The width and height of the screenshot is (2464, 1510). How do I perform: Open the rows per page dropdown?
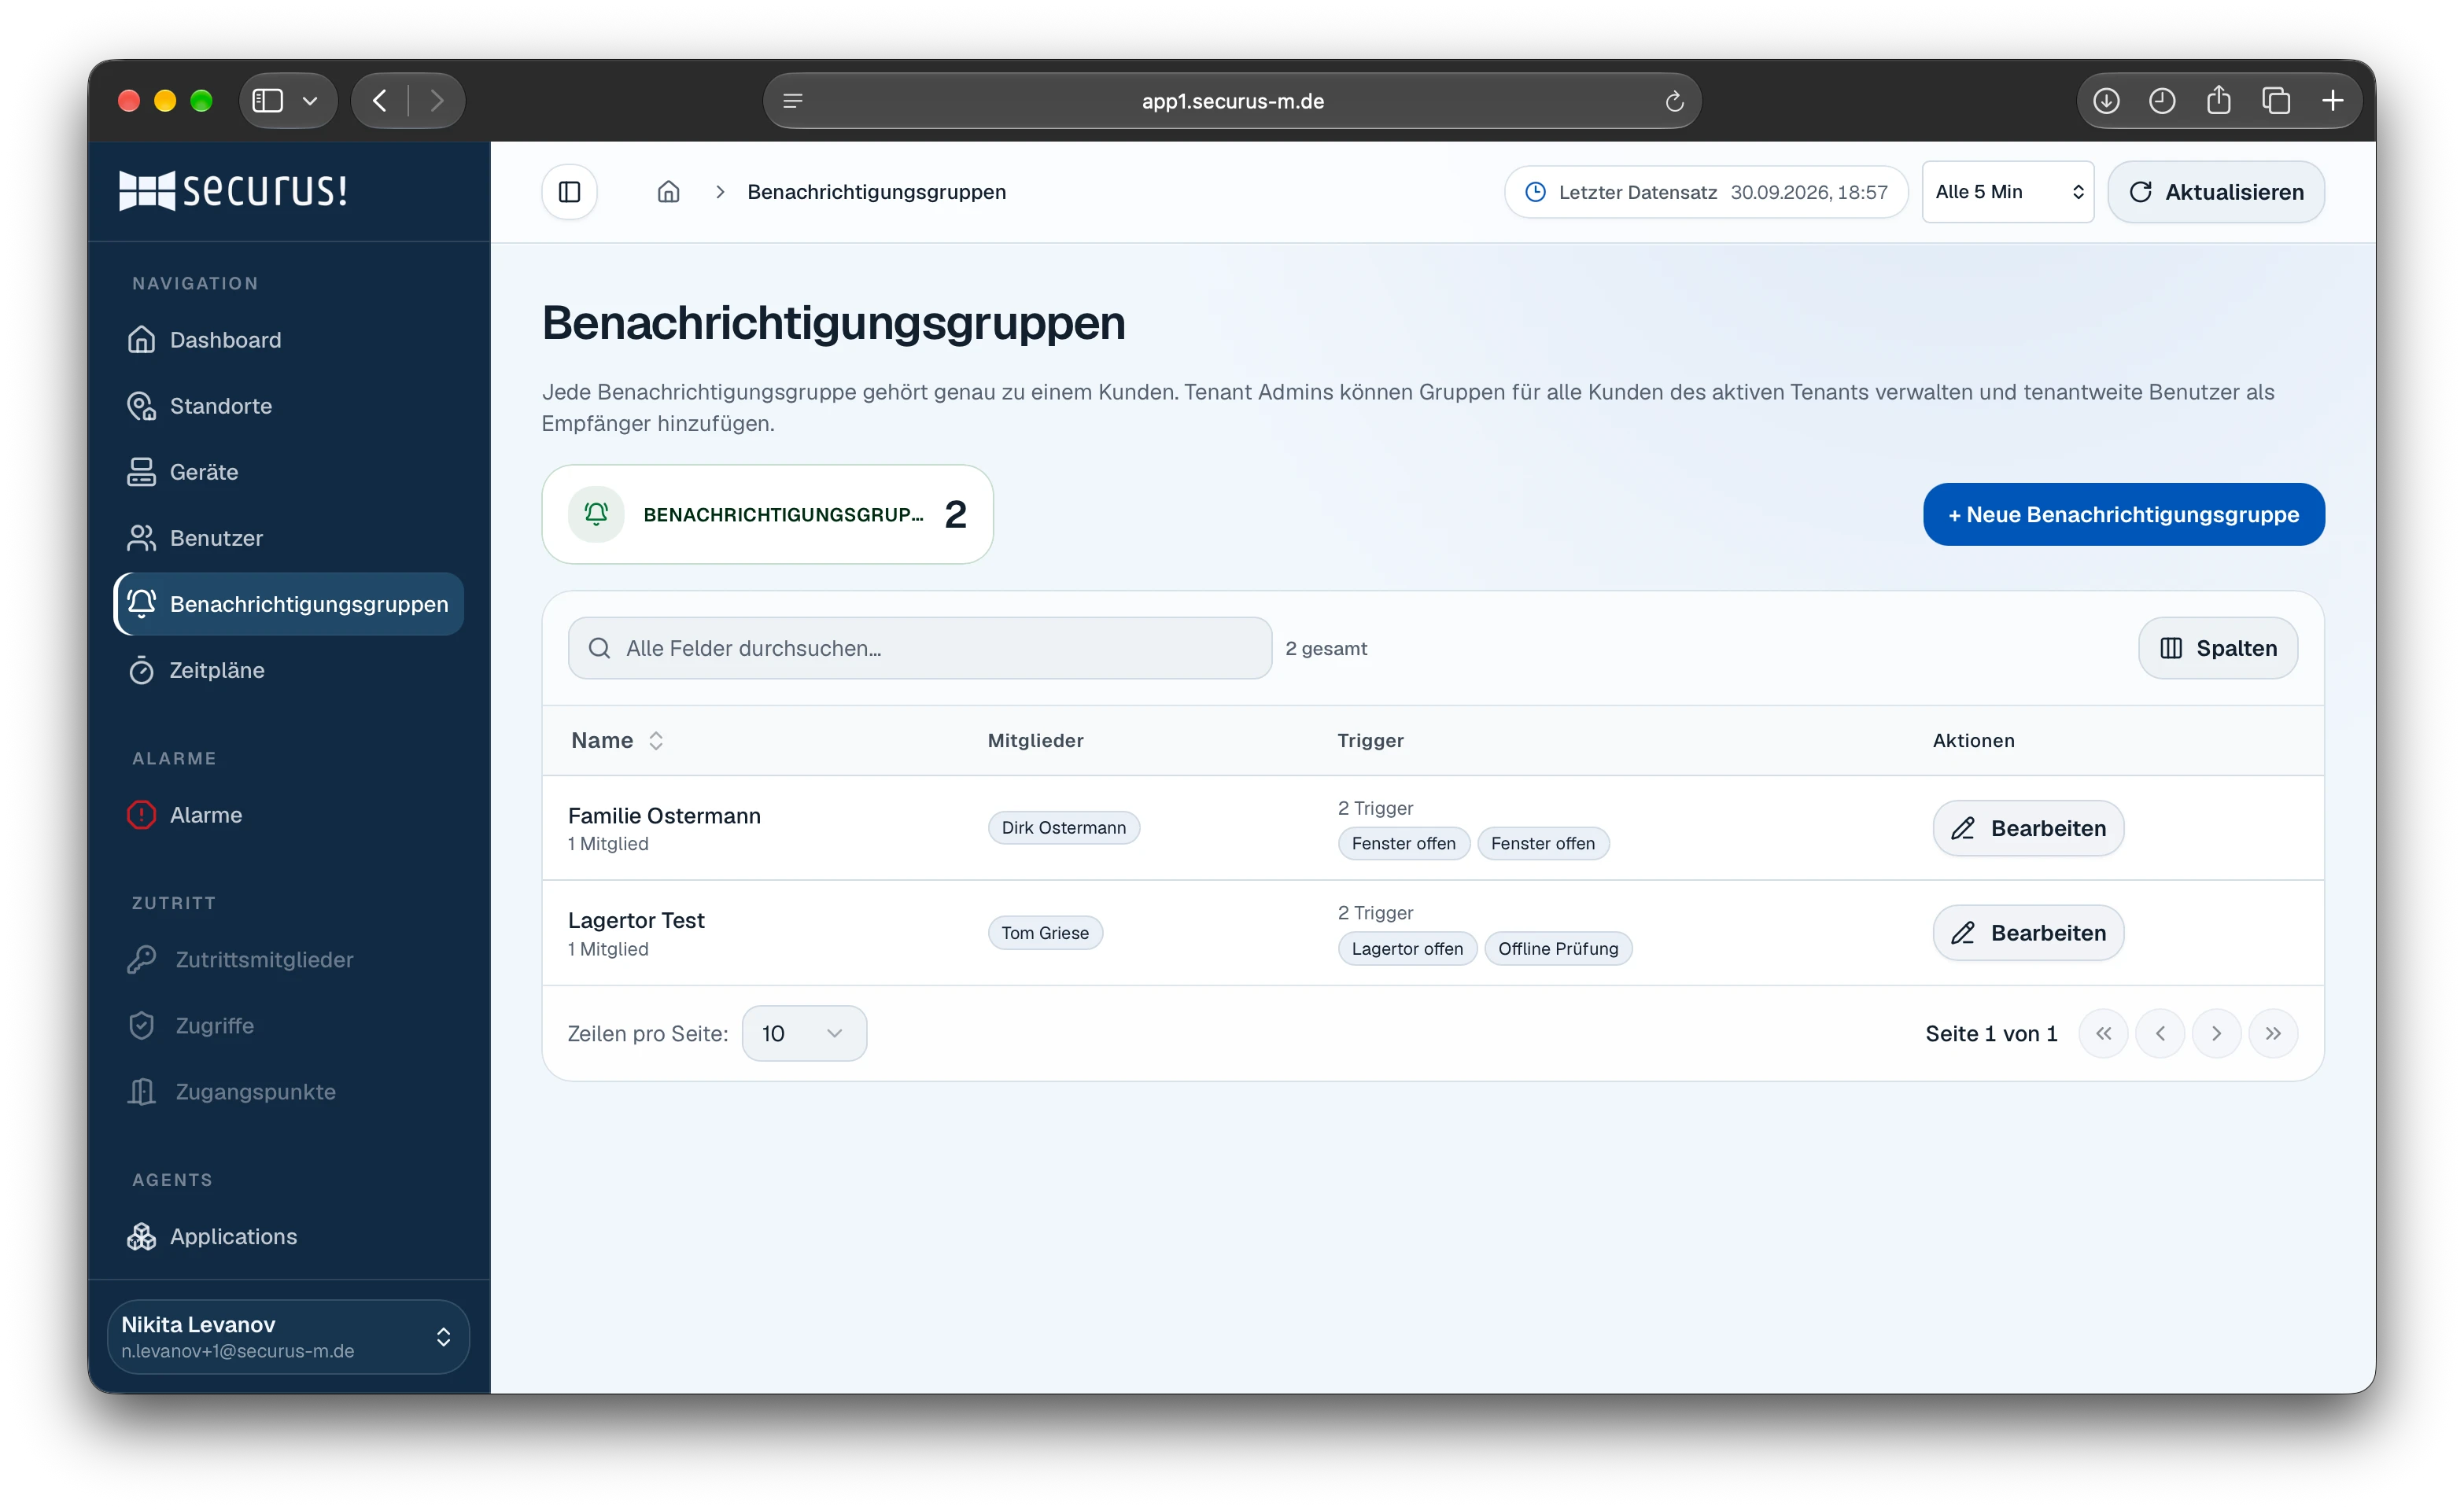(x=804, y=1034)
